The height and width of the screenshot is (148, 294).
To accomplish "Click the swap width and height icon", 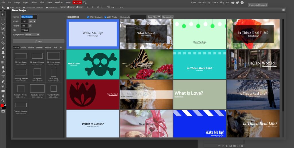I will [x=30, y=26].
